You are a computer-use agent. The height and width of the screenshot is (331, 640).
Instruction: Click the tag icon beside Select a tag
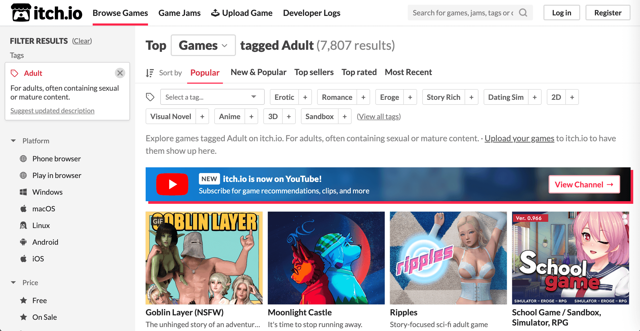tap(150, 97)
